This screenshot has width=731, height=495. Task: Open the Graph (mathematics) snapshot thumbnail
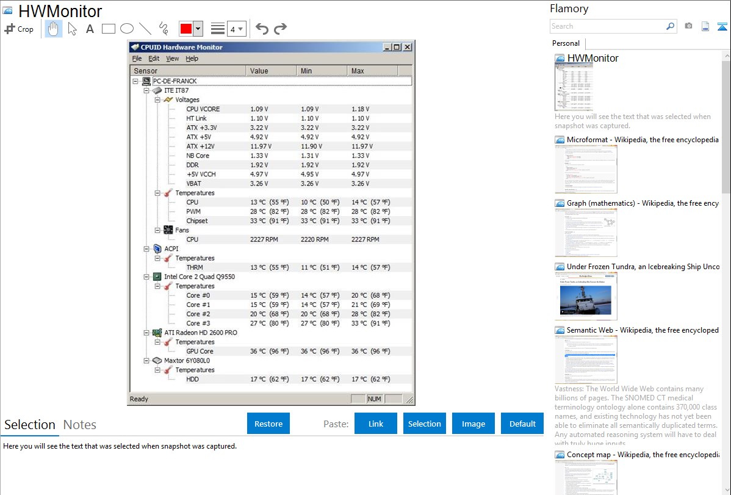[x=586, y=233]
